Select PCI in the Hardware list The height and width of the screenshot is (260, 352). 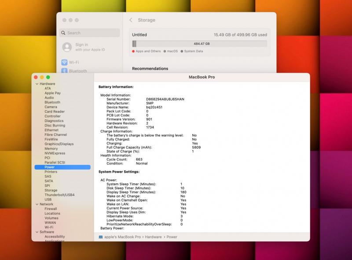coord(47,158)
